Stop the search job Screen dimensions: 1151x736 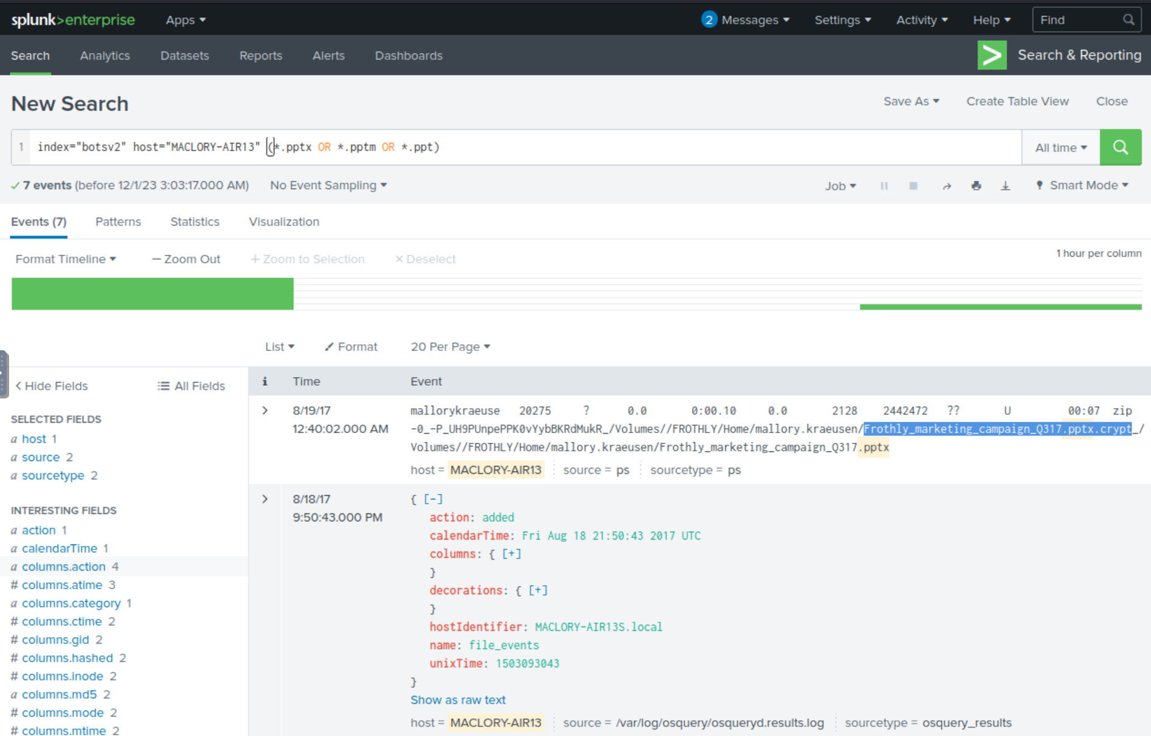click(x=913, y=186)
